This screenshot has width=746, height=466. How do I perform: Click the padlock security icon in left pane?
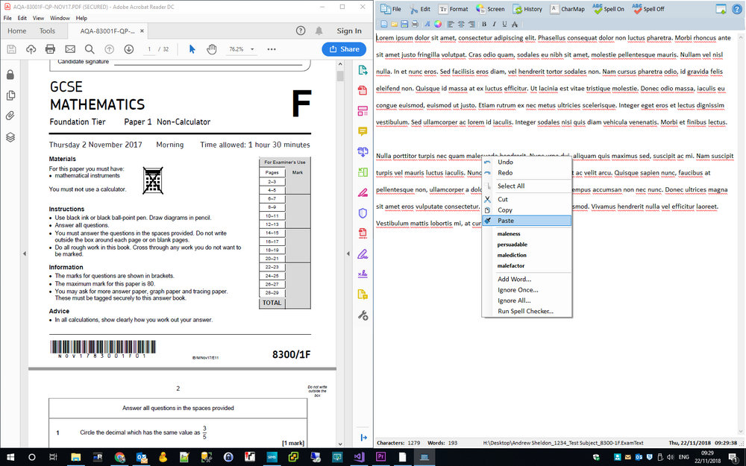click(10, 75)
